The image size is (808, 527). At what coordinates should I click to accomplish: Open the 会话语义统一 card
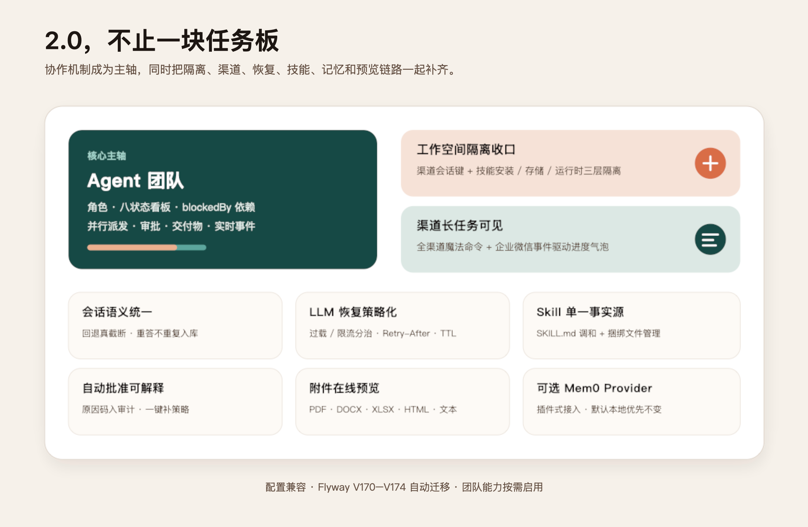point(175,325)
